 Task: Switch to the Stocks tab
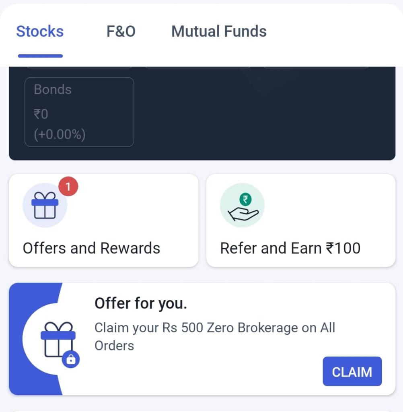coord(40,31)
